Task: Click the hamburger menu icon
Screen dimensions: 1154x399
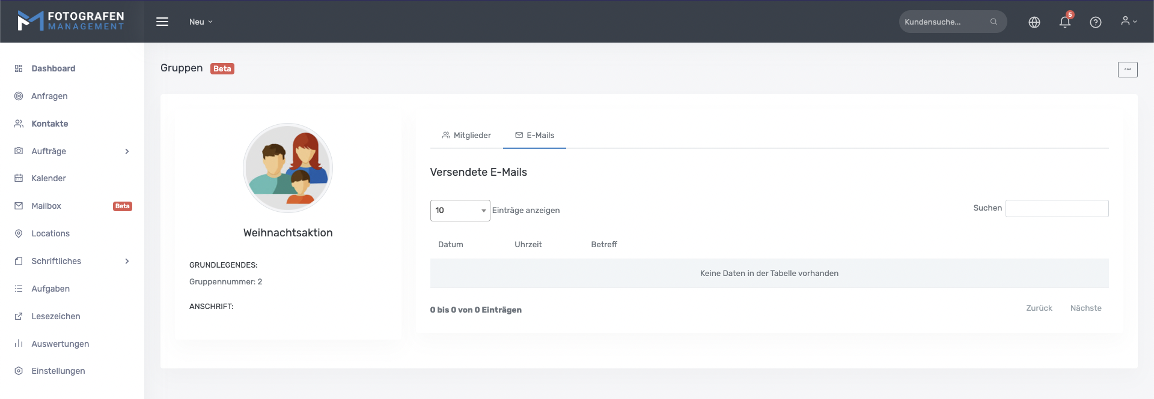Action: click(162, 22)
